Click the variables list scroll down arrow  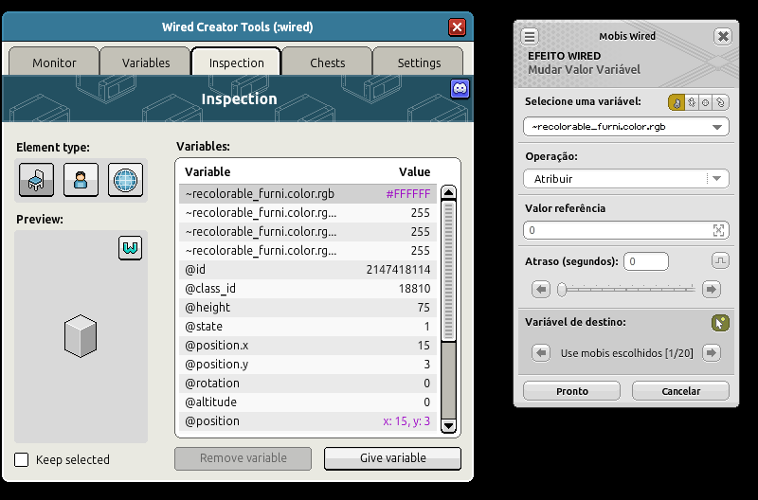click(448, 425)
